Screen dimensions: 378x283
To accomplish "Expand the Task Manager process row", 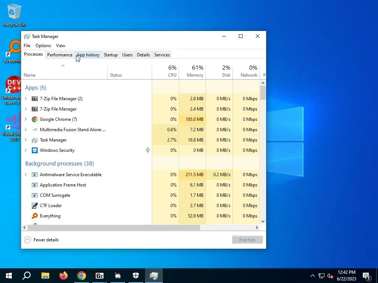I will (x=26, y=140).
